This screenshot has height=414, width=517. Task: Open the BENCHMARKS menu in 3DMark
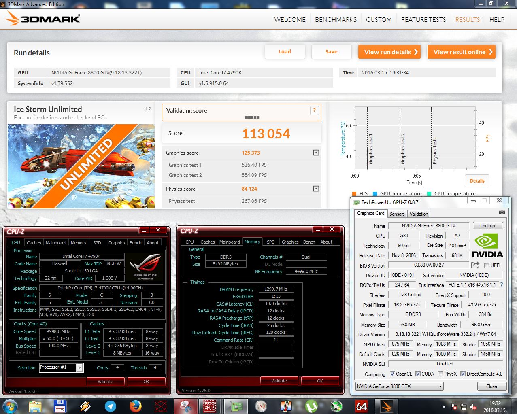(x=336, y=19)
